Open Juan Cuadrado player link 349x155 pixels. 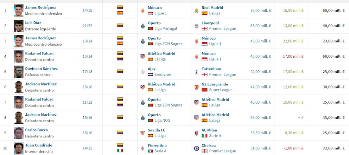(x=39, y=145)
